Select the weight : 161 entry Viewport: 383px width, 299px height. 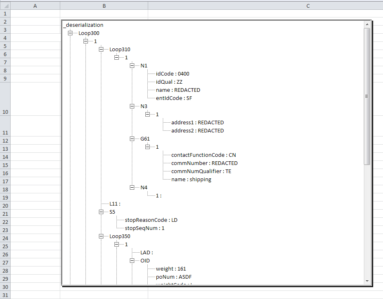tap(171, 269)
